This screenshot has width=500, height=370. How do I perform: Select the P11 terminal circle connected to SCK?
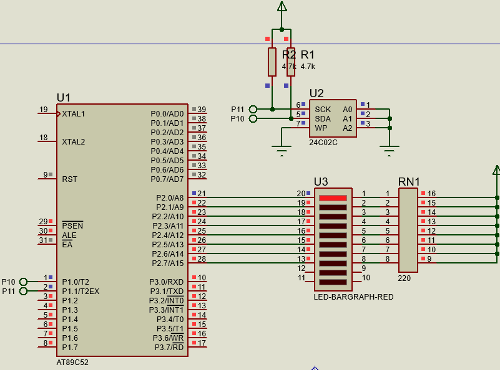pos(253,109)
